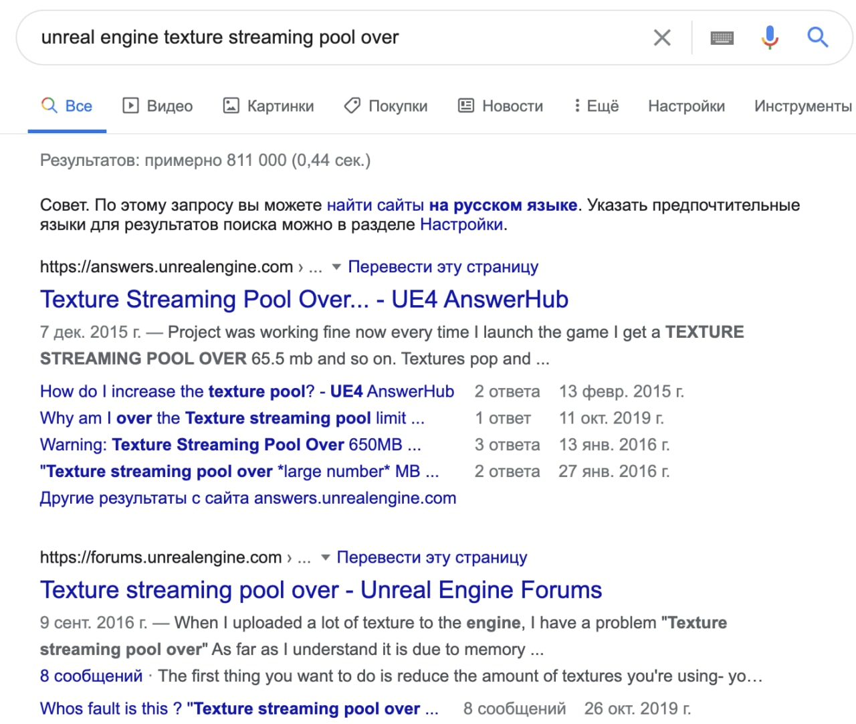This screenshot has height=724, width=856.
Task: Open Texture Streaming Pool Over UE4 AnswerHub result
Action: [304, 299]
